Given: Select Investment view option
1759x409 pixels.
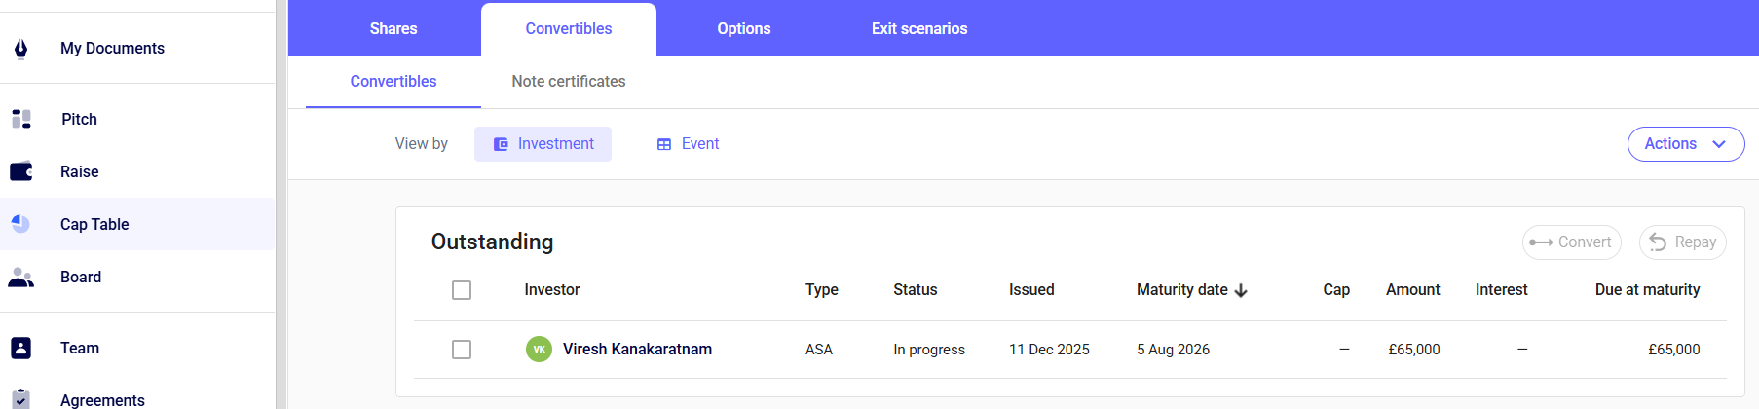Looking at the screenshot, I should pos(543,144).
